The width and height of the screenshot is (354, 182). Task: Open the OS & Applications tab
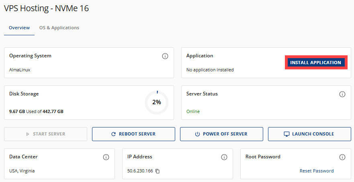[x=59, y=28]
